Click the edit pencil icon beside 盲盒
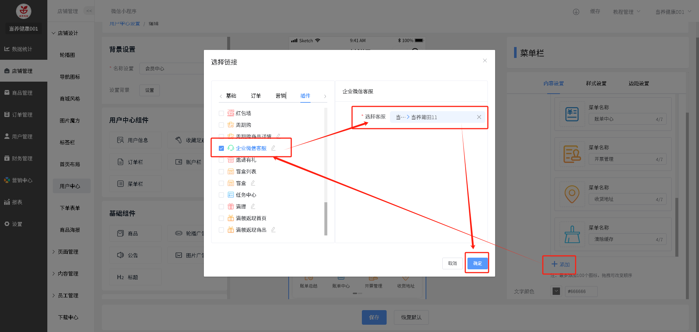Viewport: 699px width, 332px height. point(253,183)
